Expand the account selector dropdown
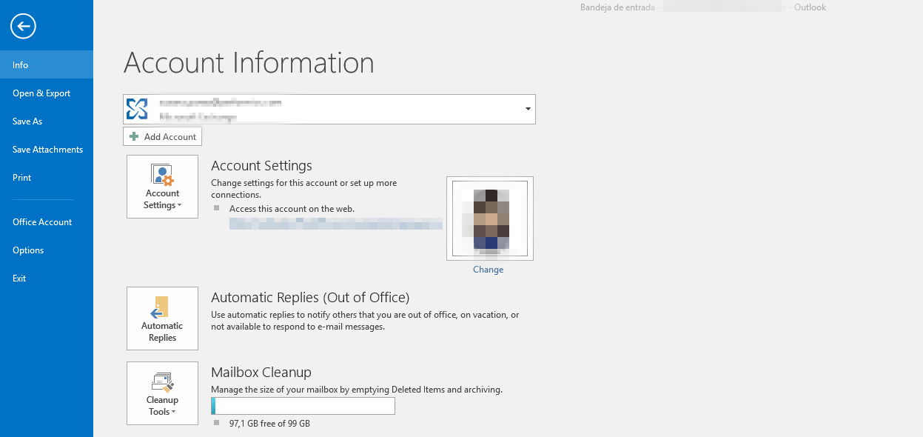 click(527, 108)
